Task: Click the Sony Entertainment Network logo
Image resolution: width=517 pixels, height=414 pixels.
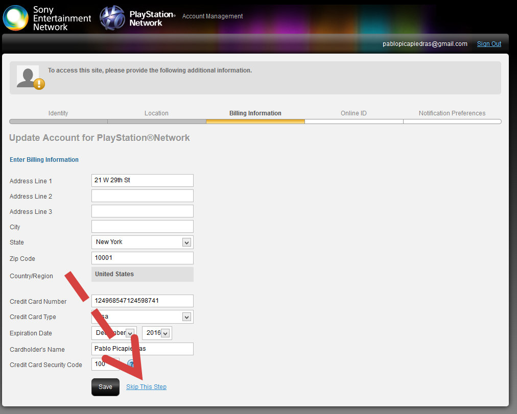Action: click(x=47, y=18)
